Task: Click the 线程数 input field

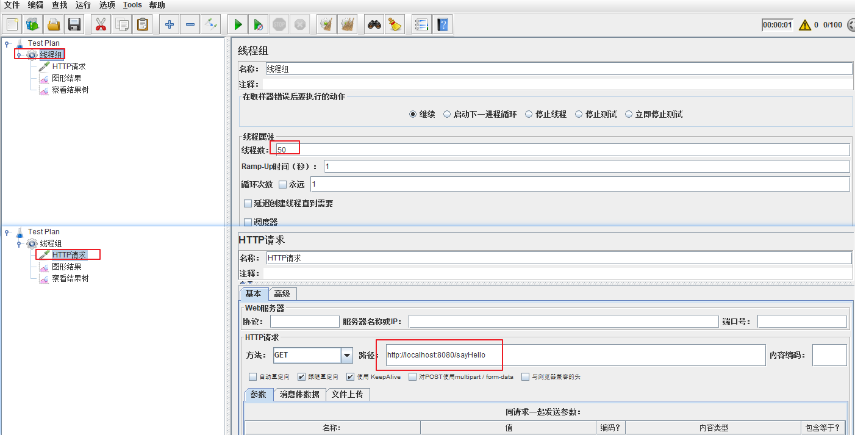Action: [x=561, y=149]
